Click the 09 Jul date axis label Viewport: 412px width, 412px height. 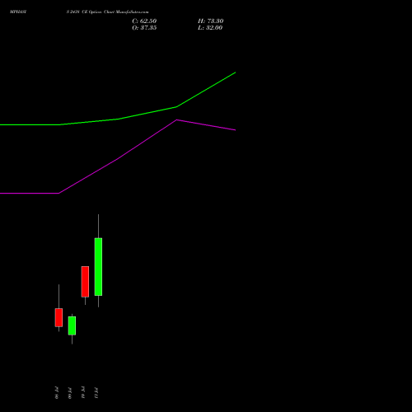70,393
